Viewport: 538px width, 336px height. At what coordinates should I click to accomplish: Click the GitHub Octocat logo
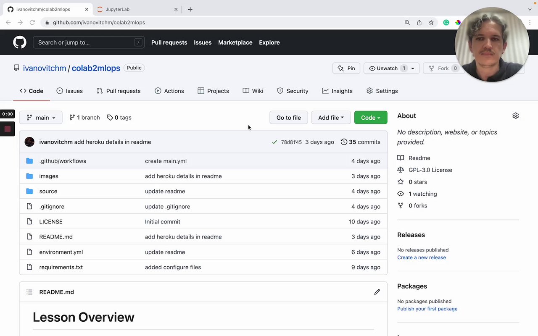[x=20, y=42]
